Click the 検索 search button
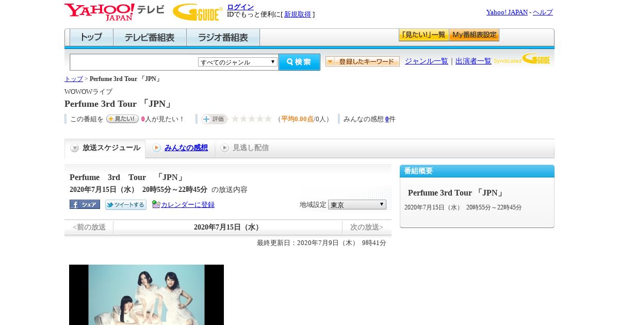 (x=299, y=62)
